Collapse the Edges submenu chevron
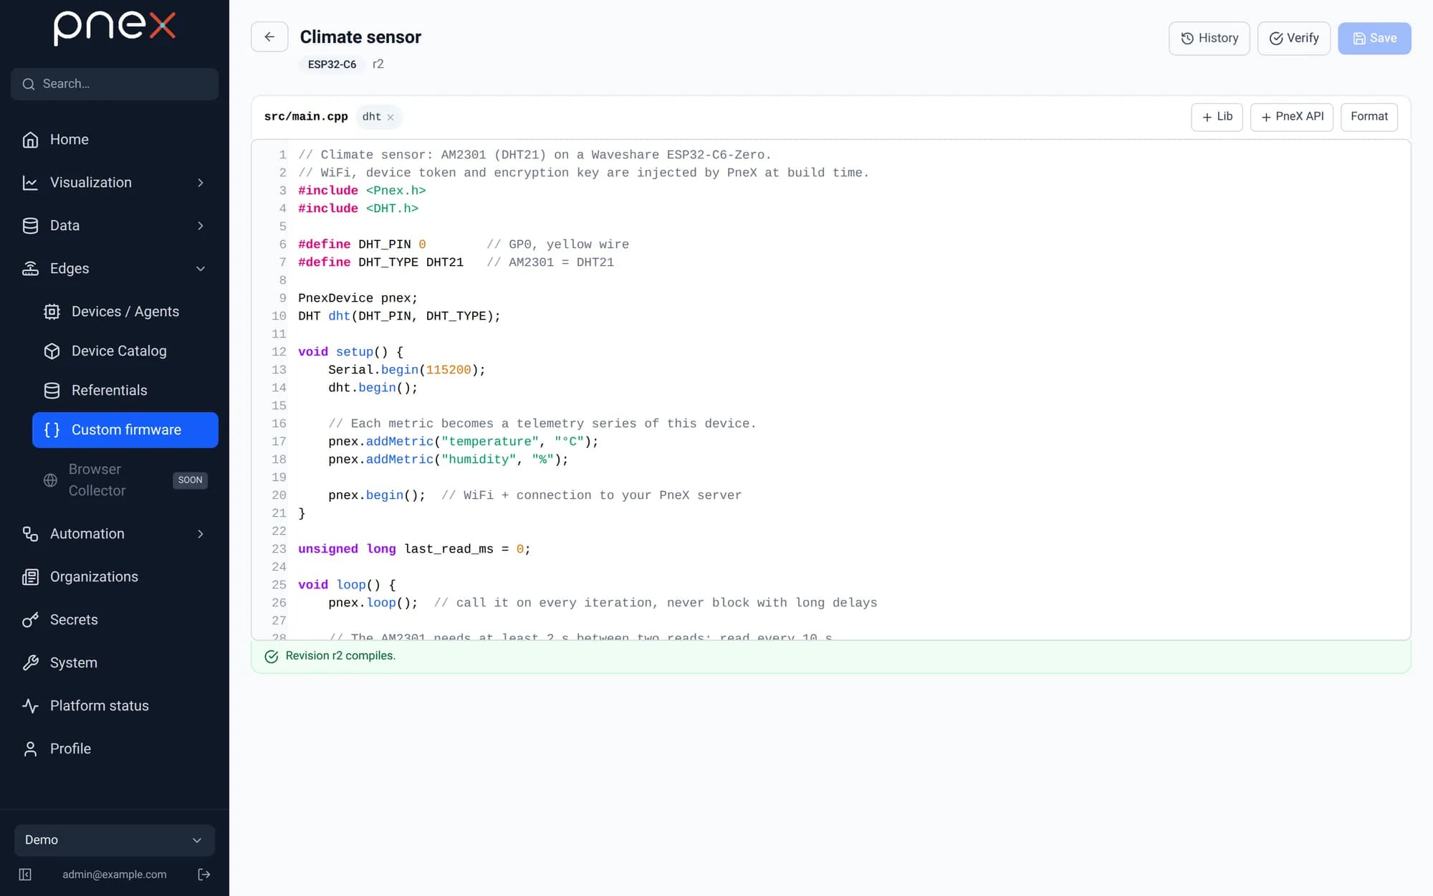The width and height of the screenshot is (1433, 896). pyautogui.click(x=201, y=269)
